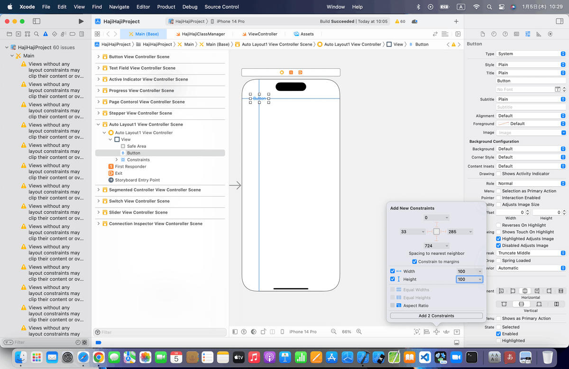Viewport: 569px width, 369px height.
Task: Toggle document outline icon in canvas bar
Action: click(x=235, y=332)
